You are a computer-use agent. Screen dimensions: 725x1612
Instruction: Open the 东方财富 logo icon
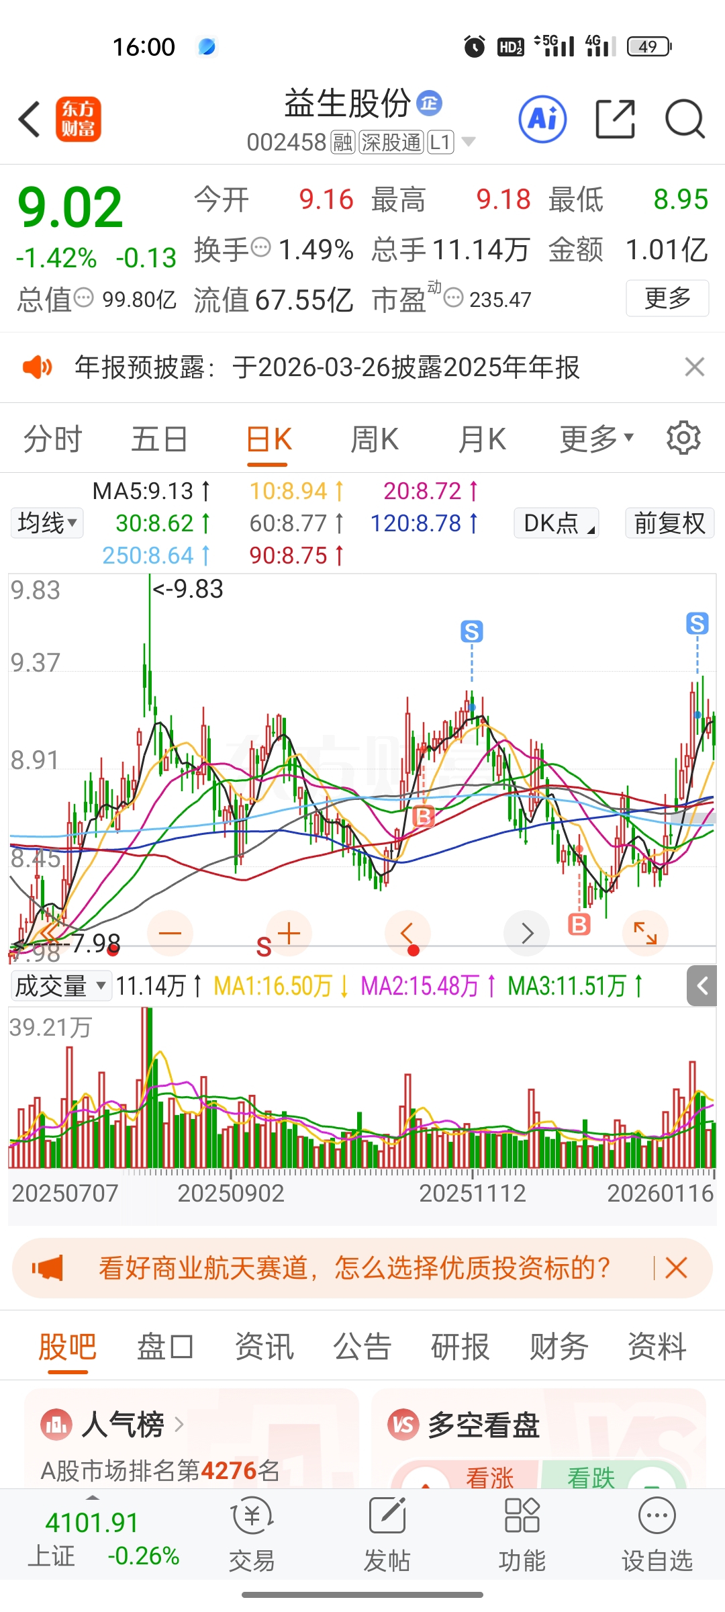(79, 119)
